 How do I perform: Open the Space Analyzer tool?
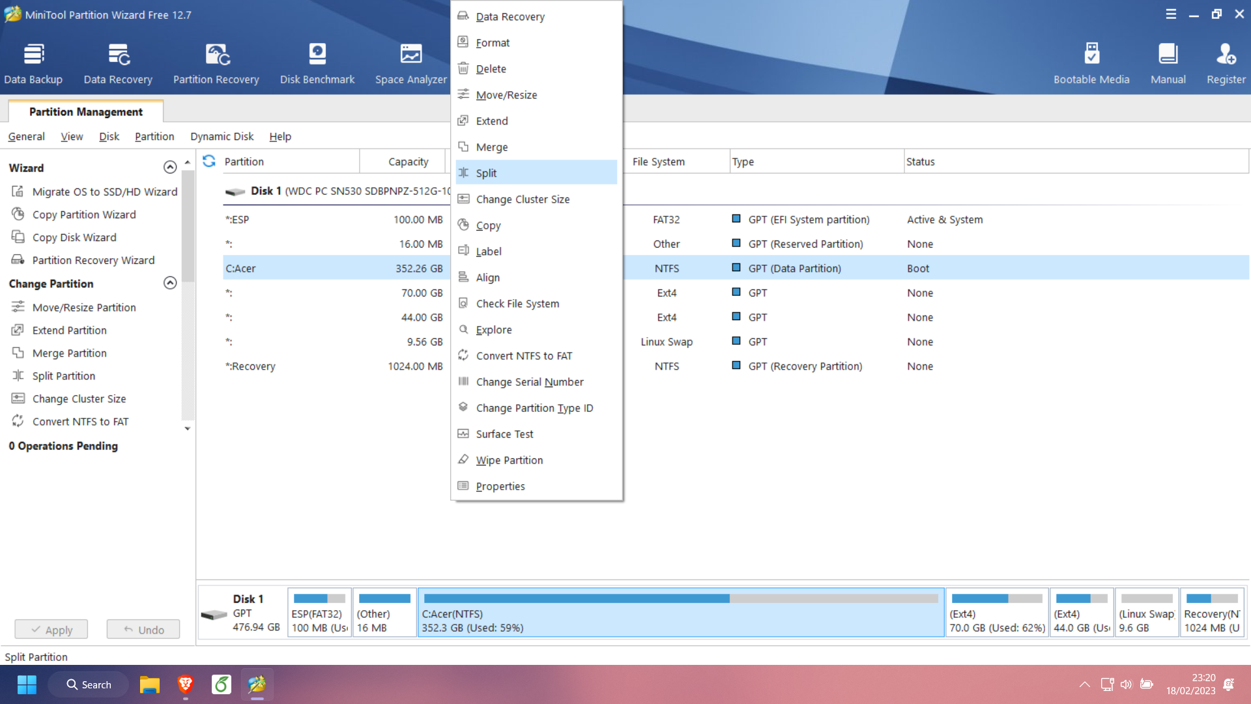410,64
